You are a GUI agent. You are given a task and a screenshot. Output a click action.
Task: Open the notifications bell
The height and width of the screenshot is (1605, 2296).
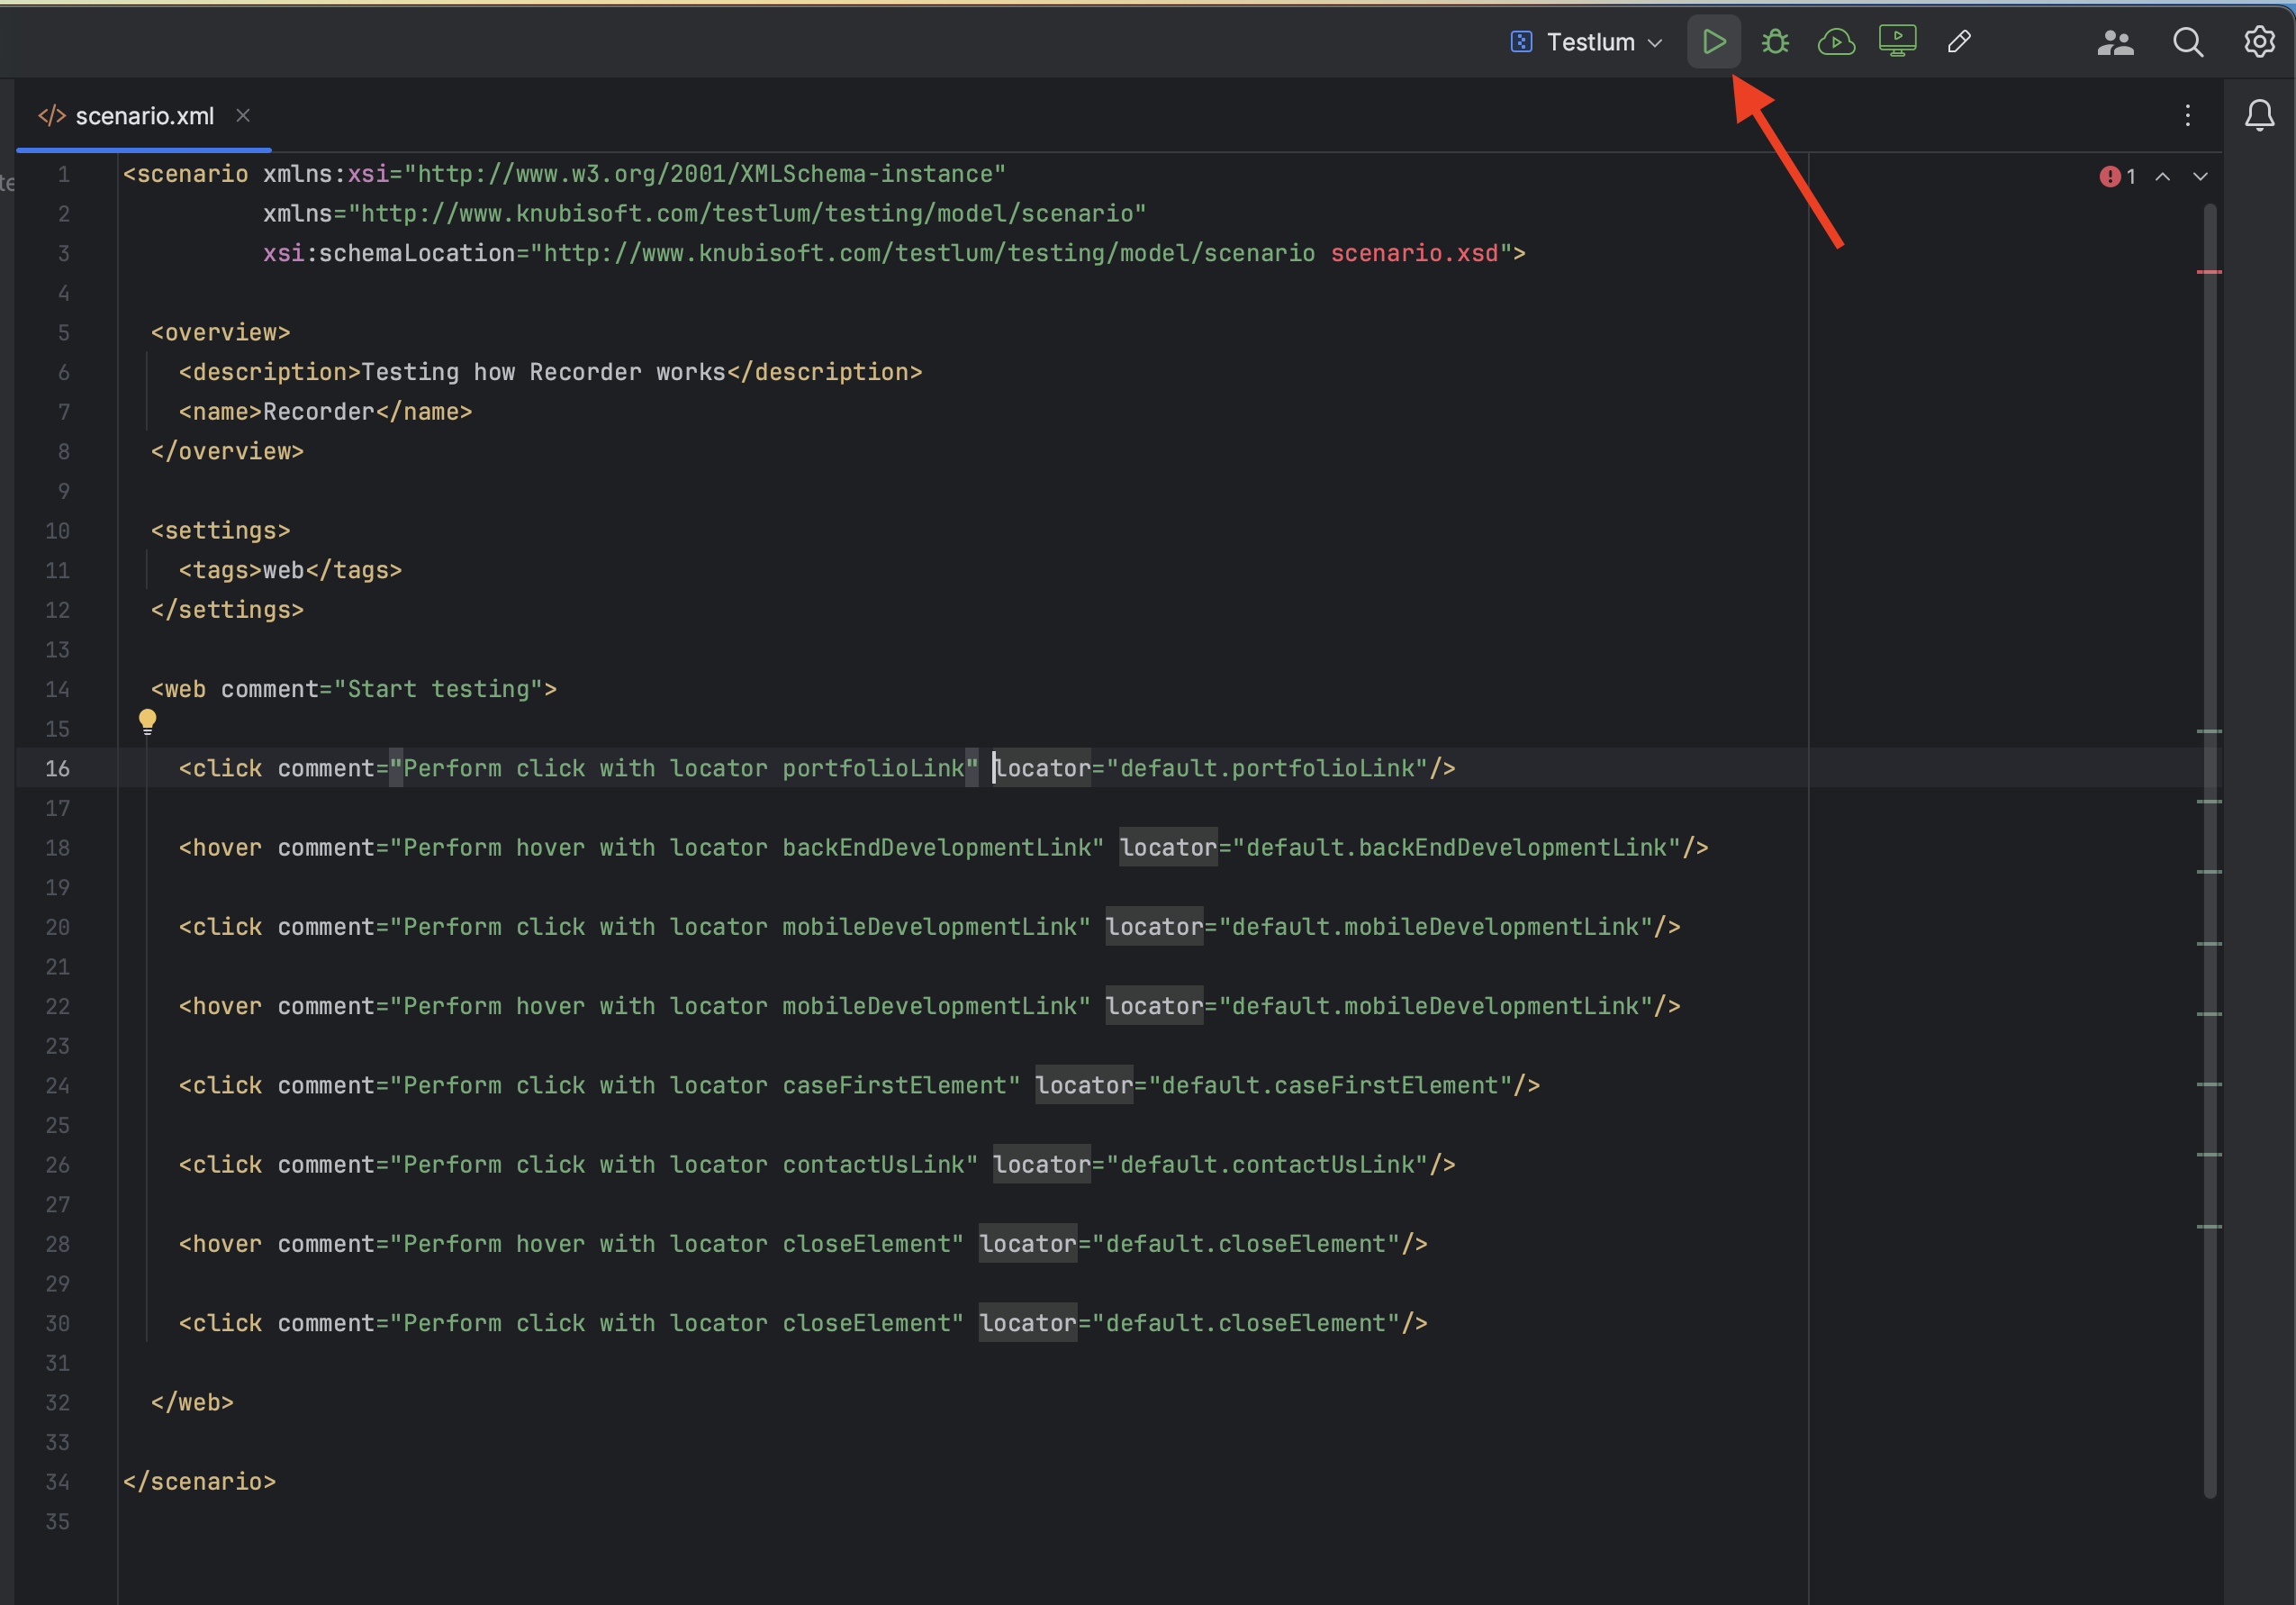(2259, 115)
